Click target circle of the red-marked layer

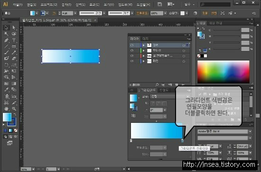(x=184, y=56)
